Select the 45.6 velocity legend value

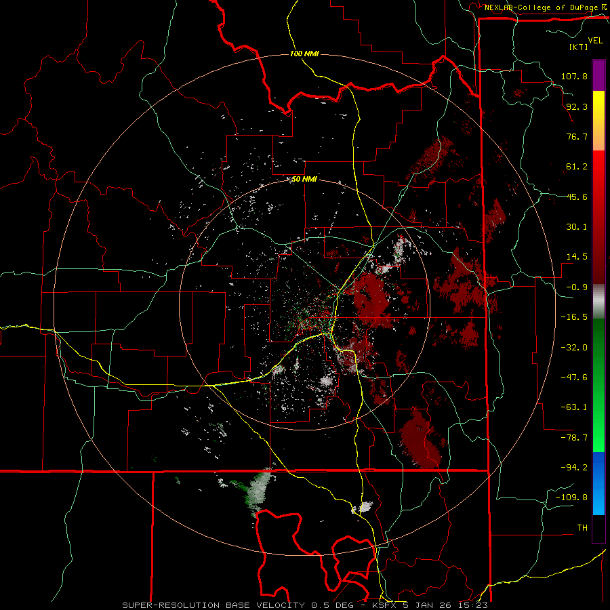pyautogui.click(x=577, y=197)
